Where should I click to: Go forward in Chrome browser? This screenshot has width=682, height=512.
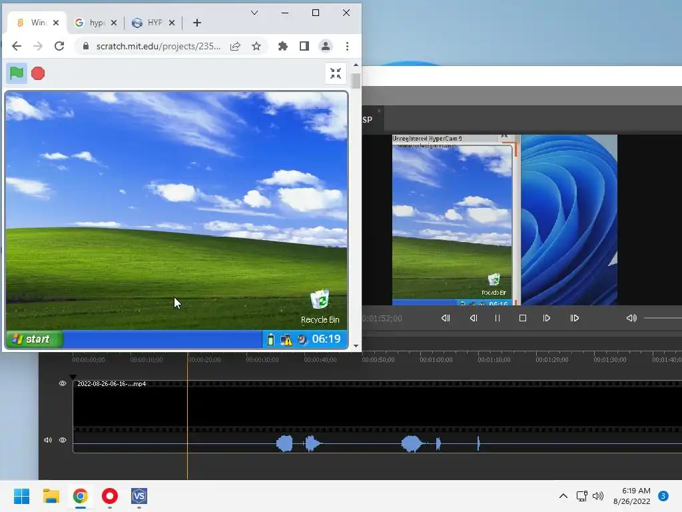click(x=38, y=46)
